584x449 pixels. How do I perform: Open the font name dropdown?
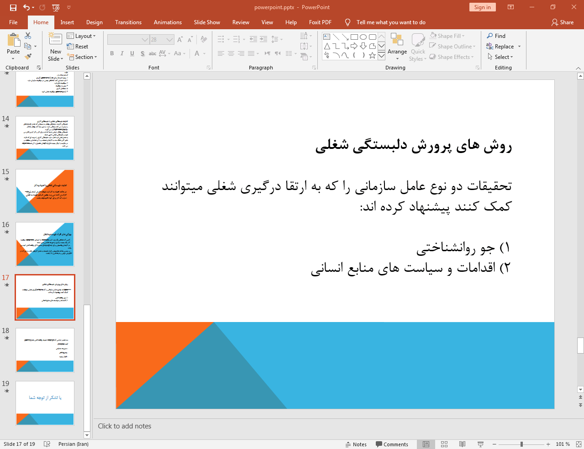145,40
